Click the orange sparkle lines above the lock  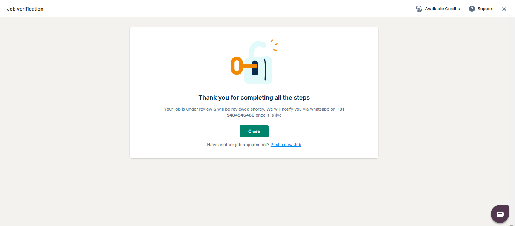pos(274,45)
